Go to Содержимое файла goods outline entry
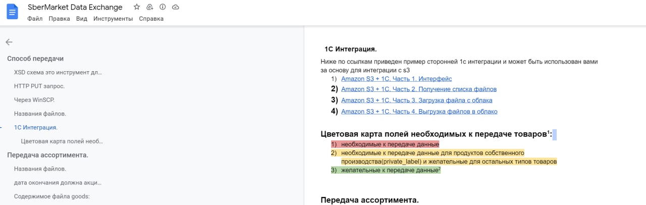 pyautogui.click(x=51, y=196)
